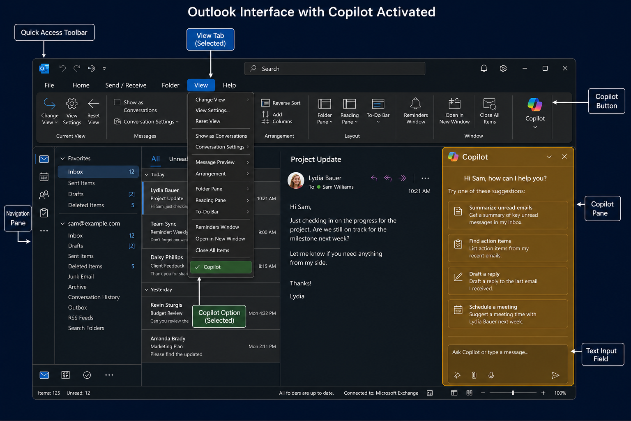Click the zoom in plus button
Image resolution: width=631 pixels, height=421 pixels.
(x=543, y=393)
